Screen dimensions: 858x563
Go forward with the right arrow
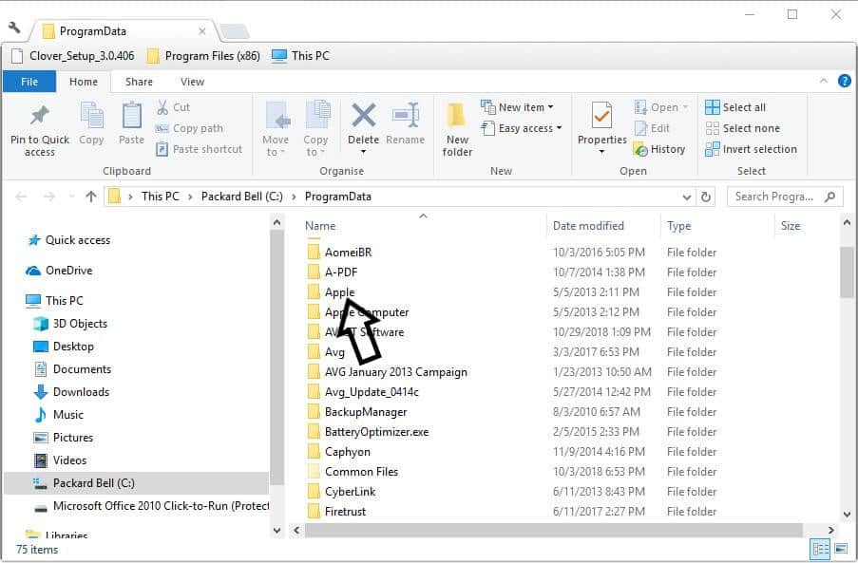pos(48,197)
